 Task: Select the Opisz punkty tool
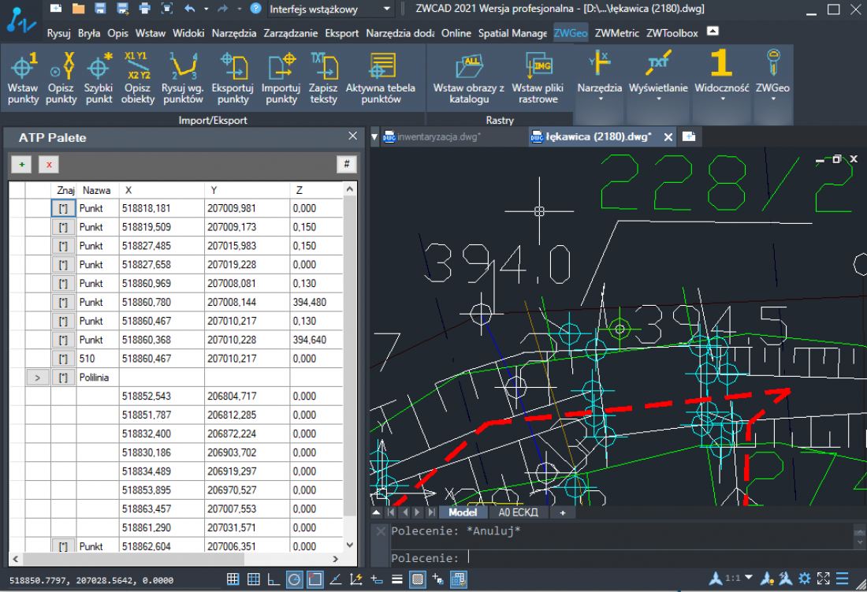click(x=61, y=79)
